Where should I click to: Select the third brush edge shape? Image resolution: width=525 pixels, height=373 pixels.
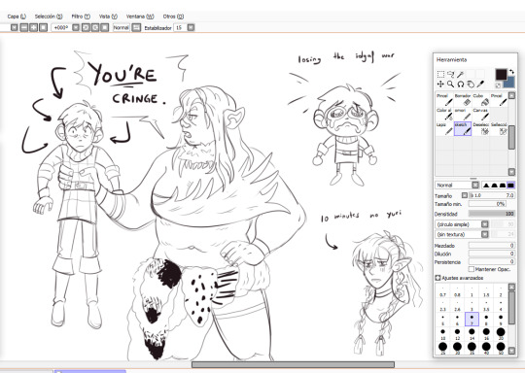tap(503, 185)
